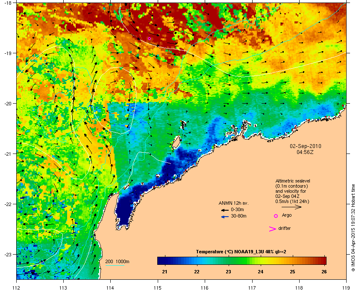
Task: Click the longitude label 112
Action: tap(16, 287)
